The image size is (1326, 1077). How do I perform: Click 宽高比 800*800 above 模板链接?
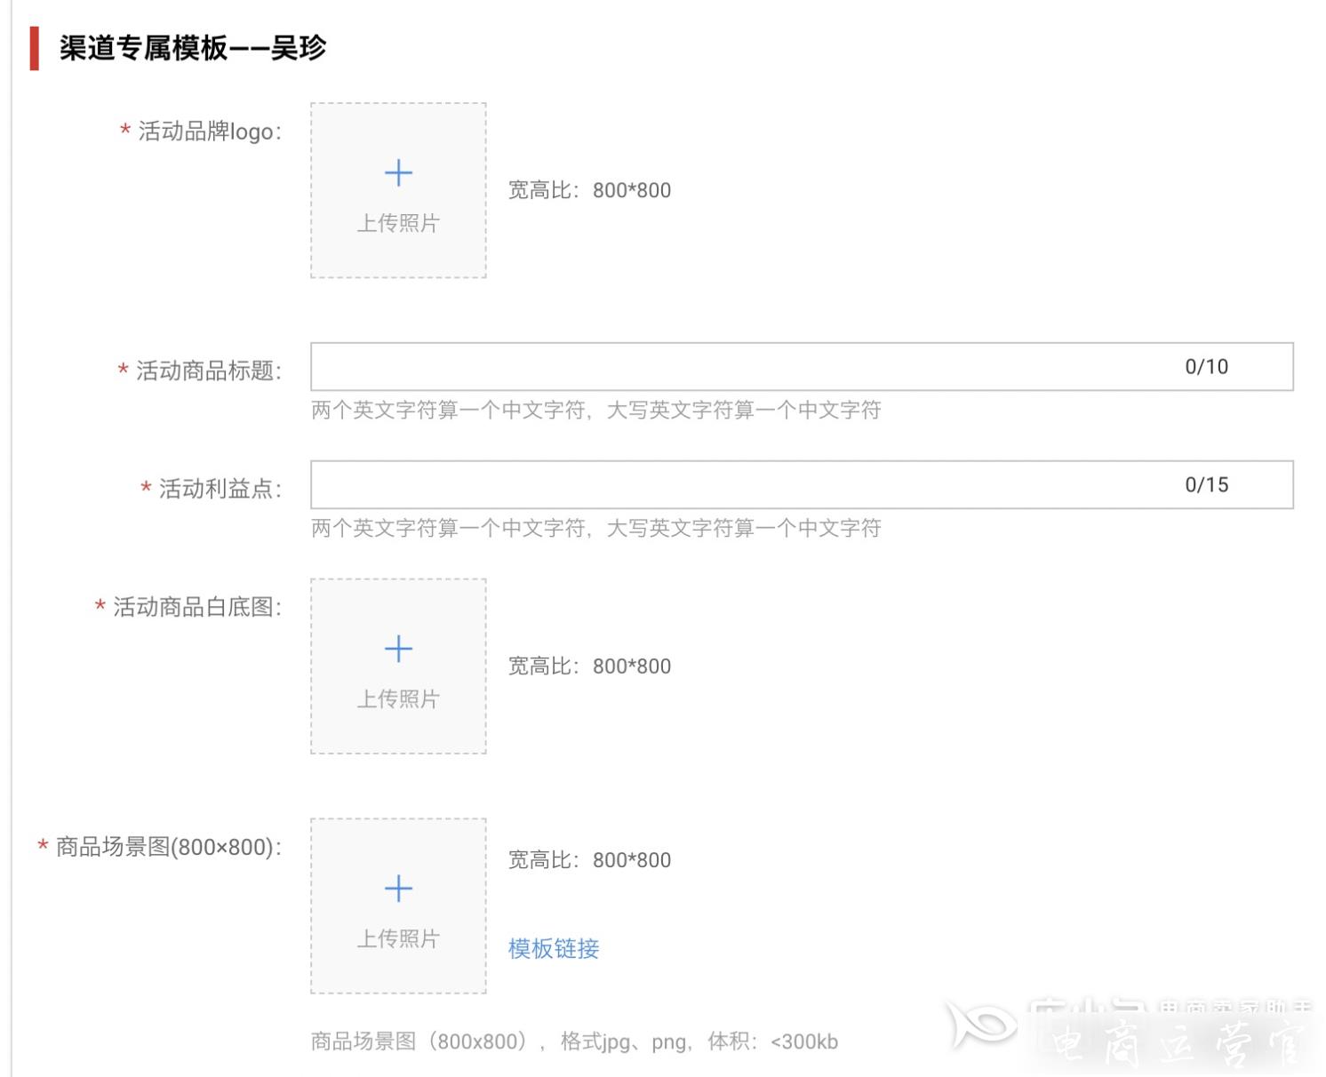click(x=589, y=860)
